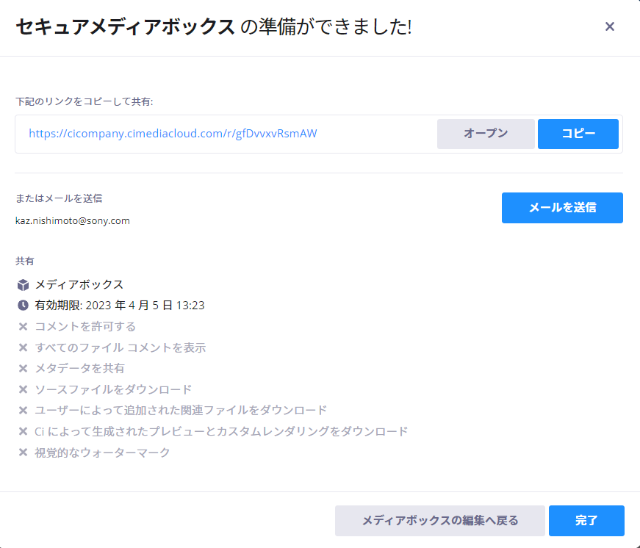Click the またはメールを送信 label
This screenshot has width=640, height=548.
pos(59,198)
